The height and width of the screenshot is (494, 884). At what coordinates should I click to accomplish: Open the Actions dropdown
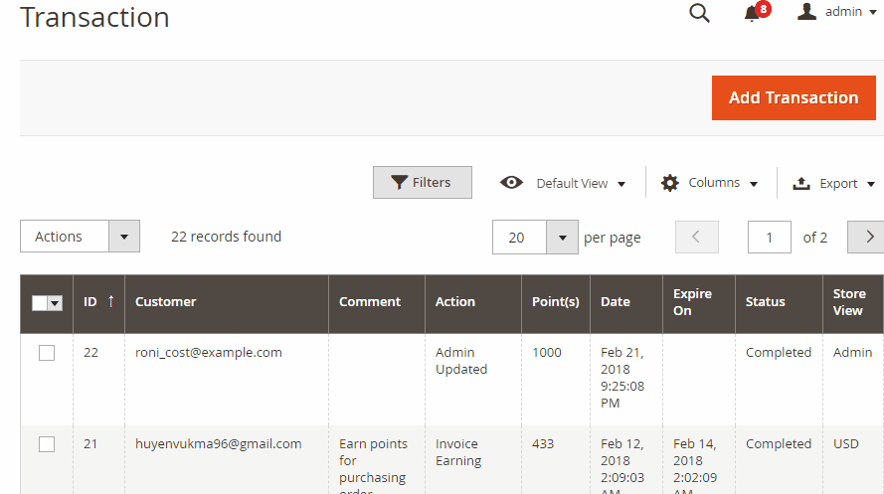pyautogui.click(x=81, y=236)
